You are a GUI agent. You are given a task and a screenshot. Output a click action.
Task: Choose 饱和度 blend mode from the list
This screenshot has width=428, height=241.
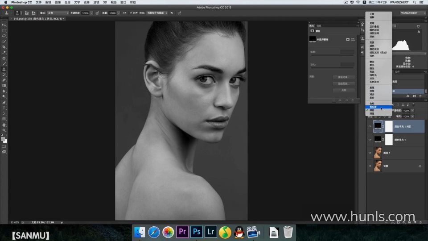[372, 107]
